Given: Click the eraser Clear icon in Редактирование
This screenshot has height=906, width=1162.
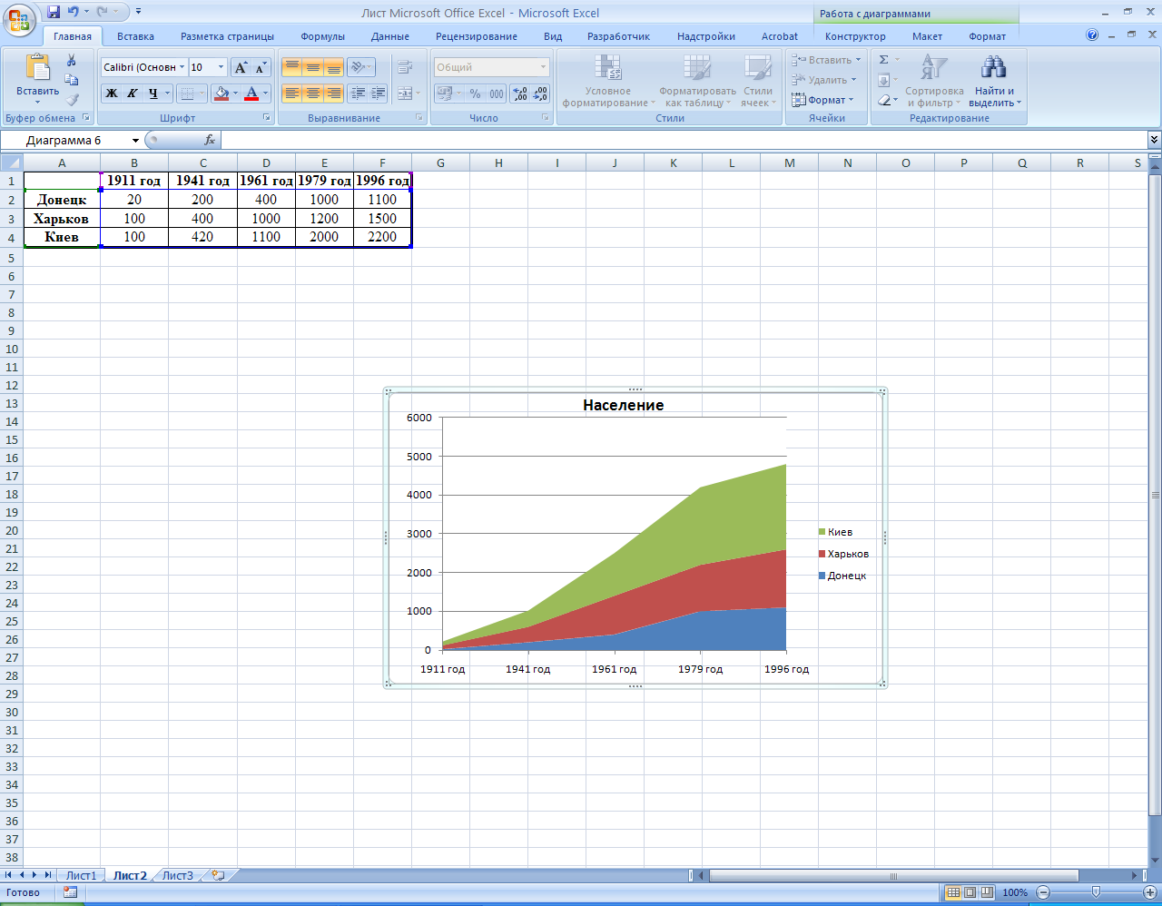Looking at the screenshot, I should tap(884, 100).
